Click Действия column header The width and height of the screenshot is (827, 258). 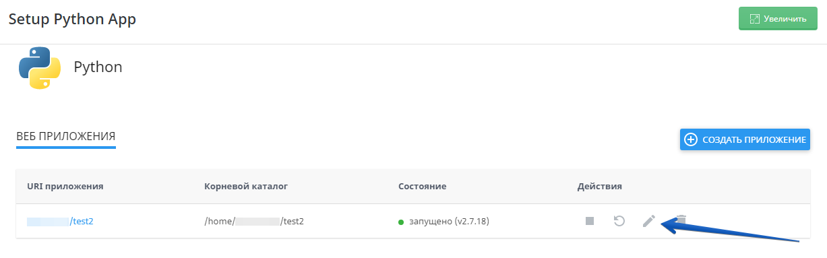point(599,186)
